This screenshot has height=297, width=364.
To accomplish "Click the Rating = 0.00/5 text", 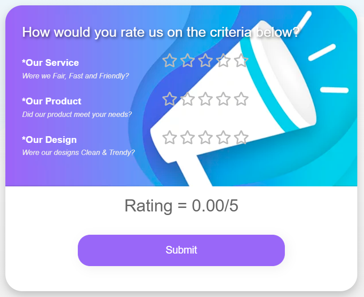I will tap(181, 206).
